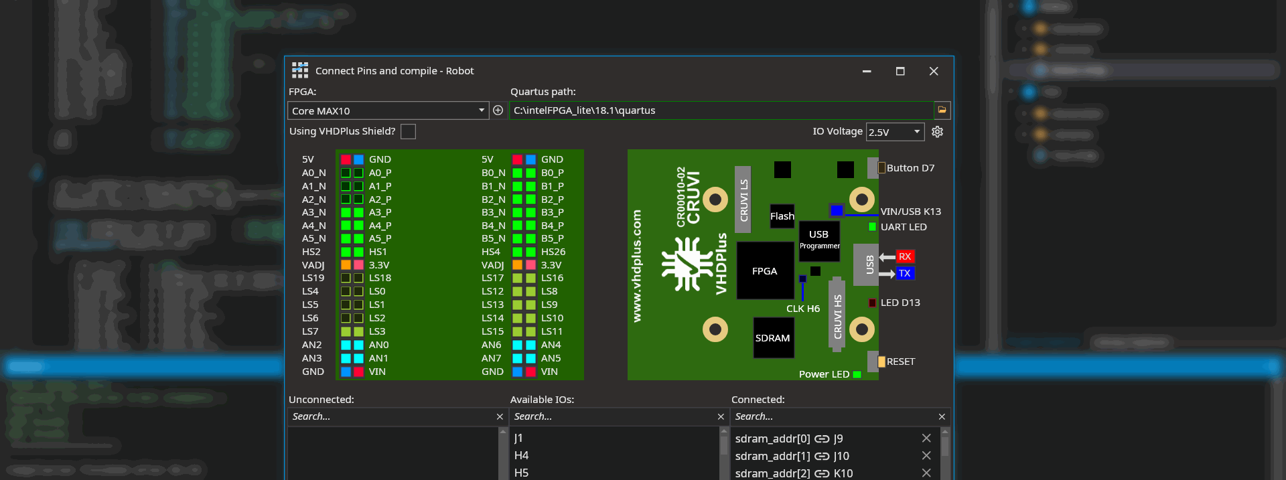Viewport: 1286px width, 480px height.
Task: Click pin LS17 on right header
Action: coord(517,278)
